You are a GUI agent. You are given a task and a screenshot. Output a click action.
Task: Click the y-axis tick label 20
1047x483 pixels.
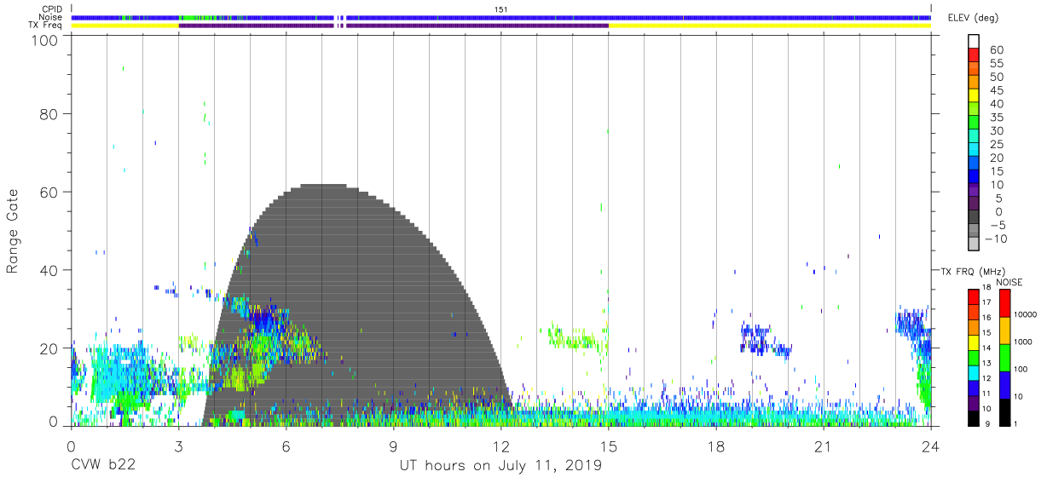click(48, 348)
